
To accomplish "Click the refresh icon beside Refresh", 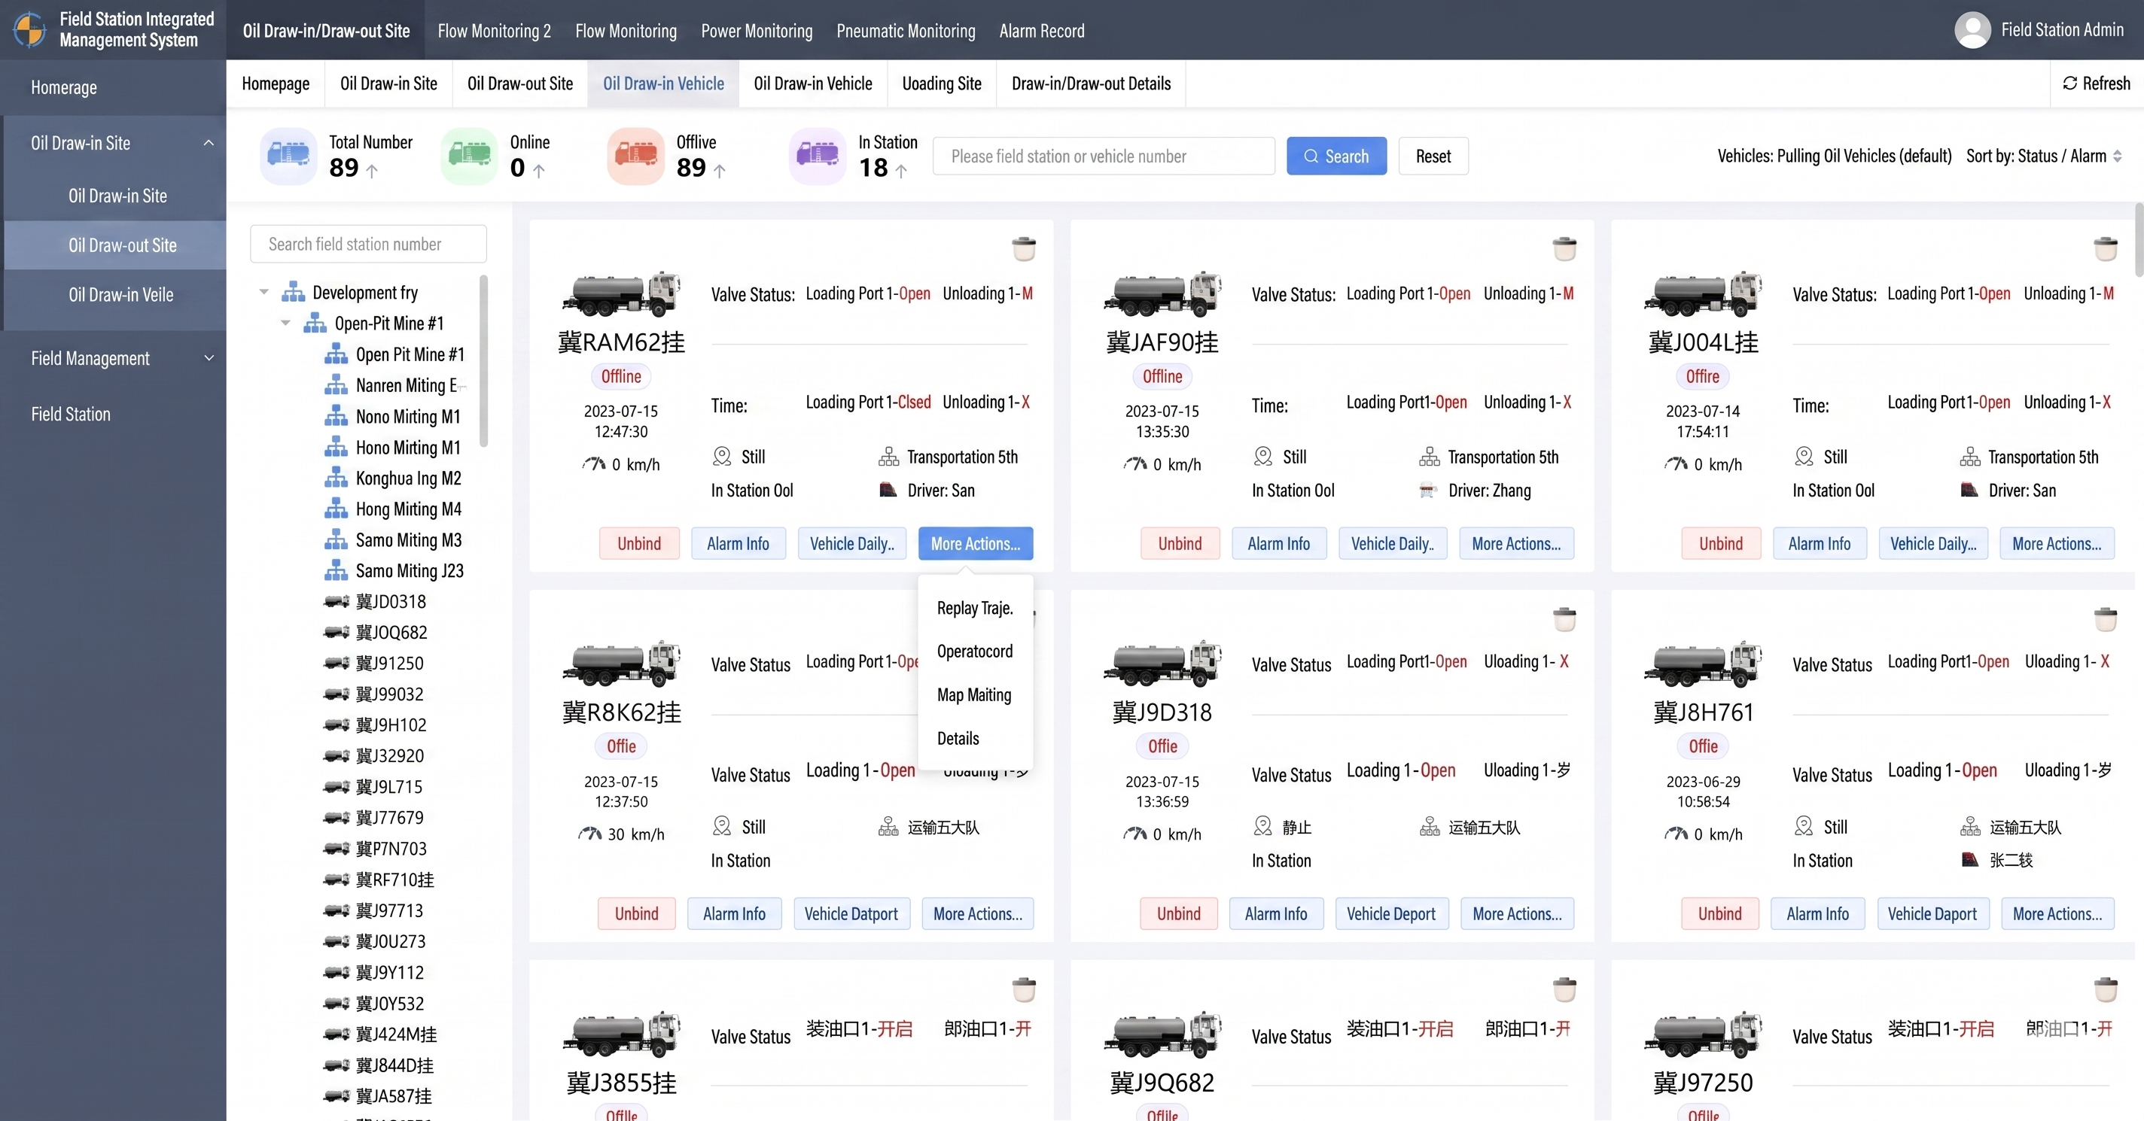I will click(x=2070, y=84).
